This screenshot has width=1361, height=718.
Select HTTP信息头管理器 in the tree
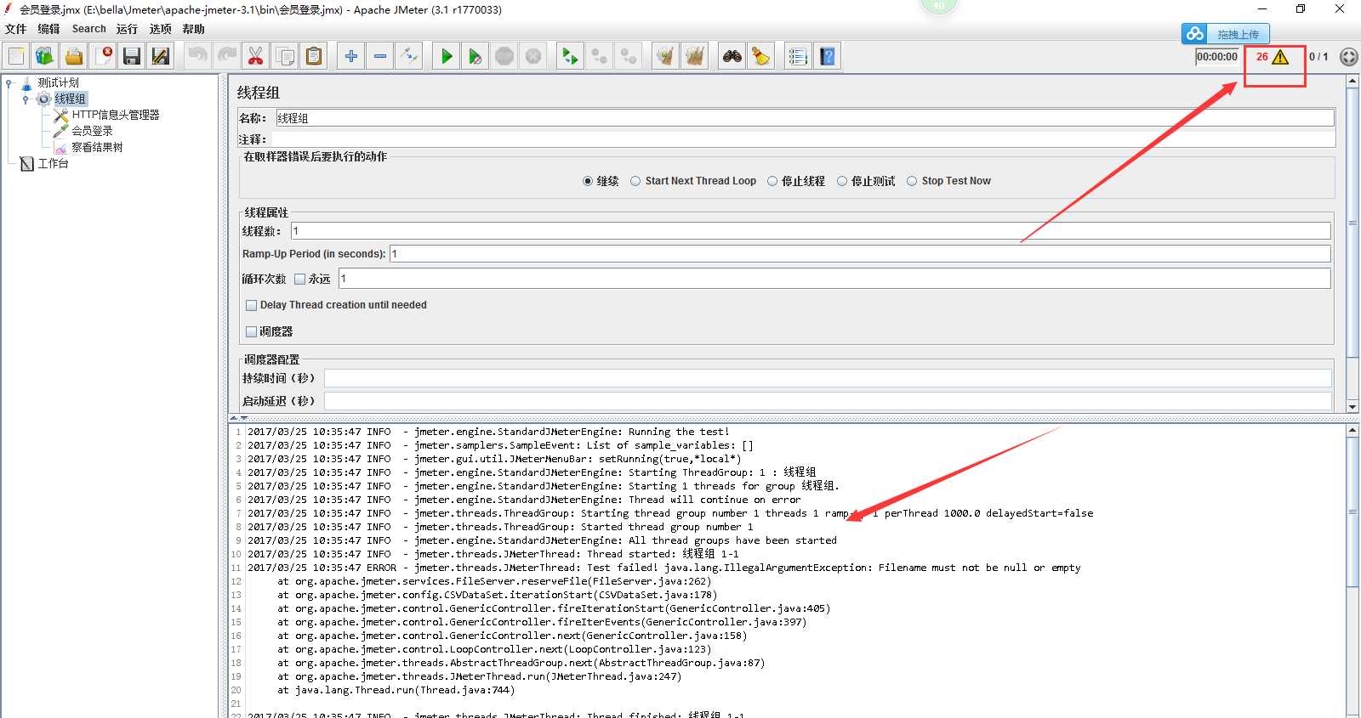point(116,115)
